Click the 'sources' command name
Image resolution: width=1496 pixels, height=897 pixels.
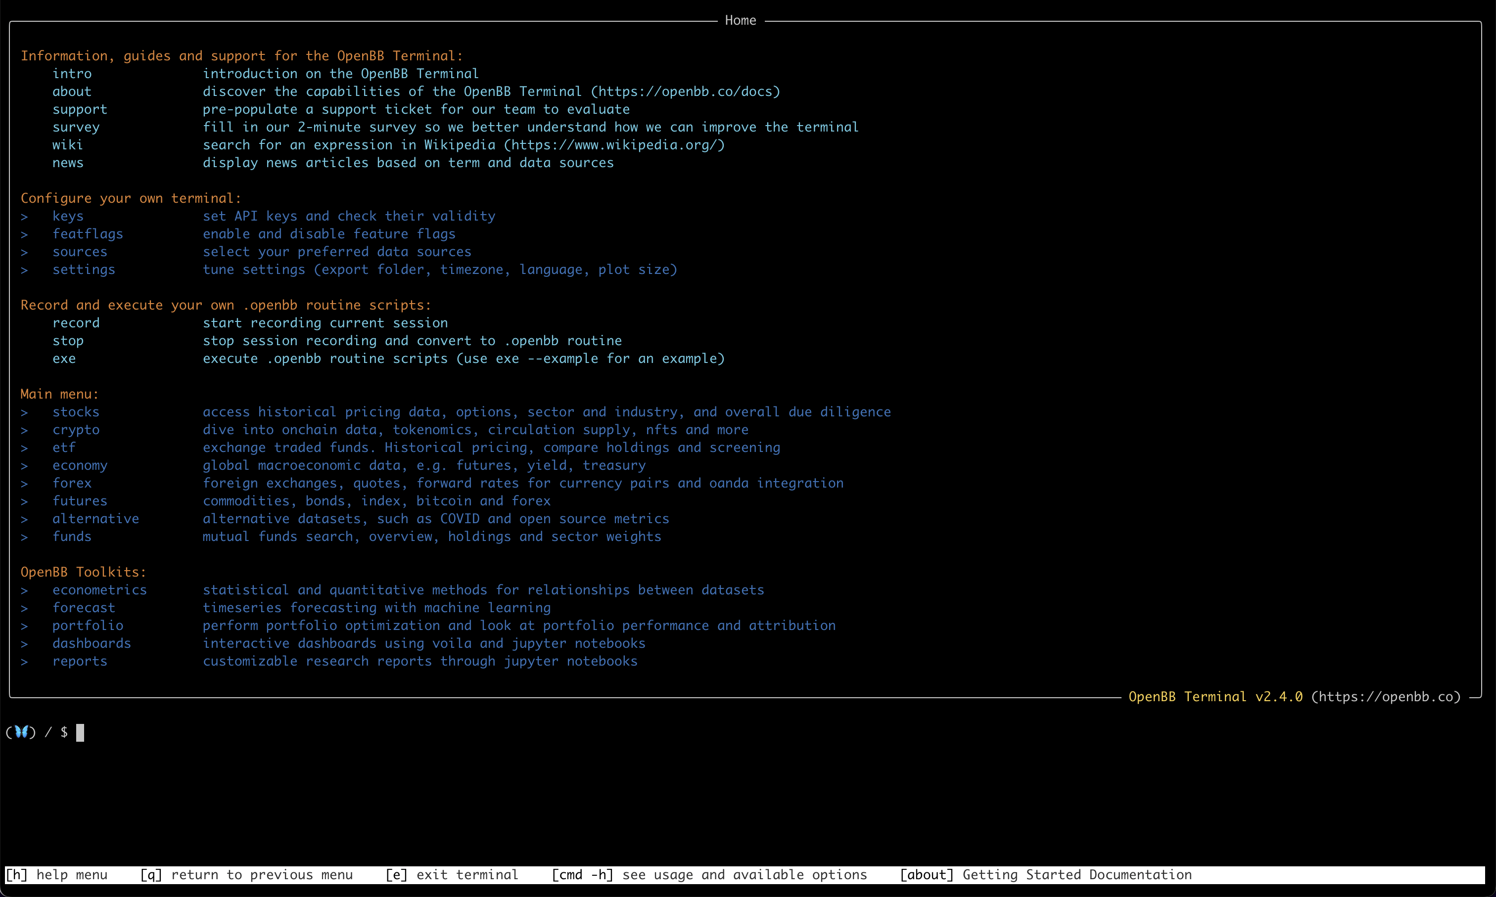80,252
